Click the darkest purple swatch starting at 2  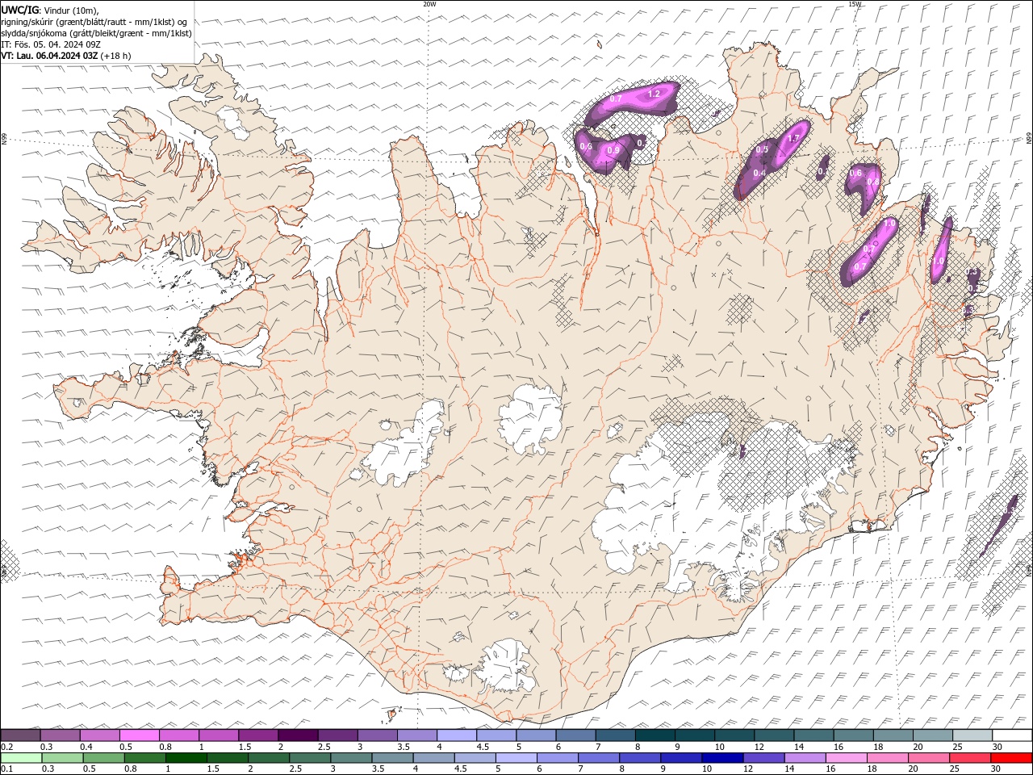[298, 735]
